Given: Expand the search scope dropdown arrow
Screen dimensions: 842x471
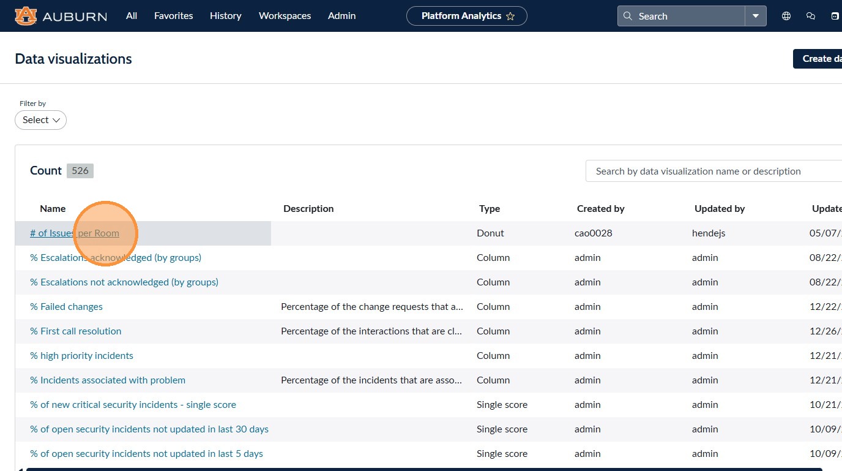Looking at the screenshot, I should point(756,16).
